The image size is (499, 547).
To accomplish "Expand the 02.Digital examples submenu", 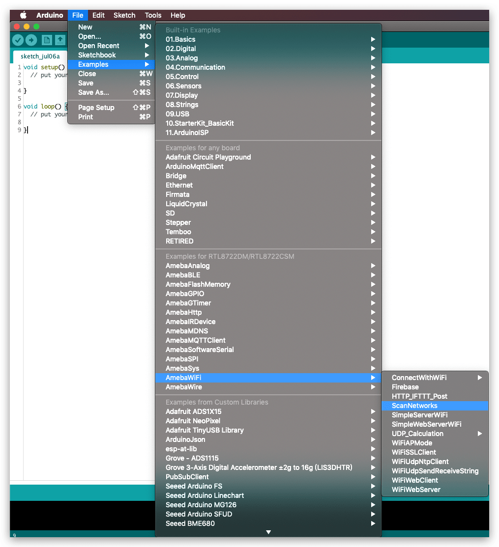I will pyautogui.click(x=268, y=49).
